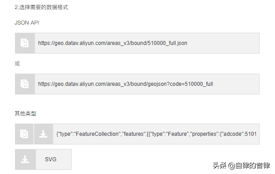Viewport: 275px width, 174px height.
Task: Copy the FeatureCollection JSON content
Action: (24, 134)
